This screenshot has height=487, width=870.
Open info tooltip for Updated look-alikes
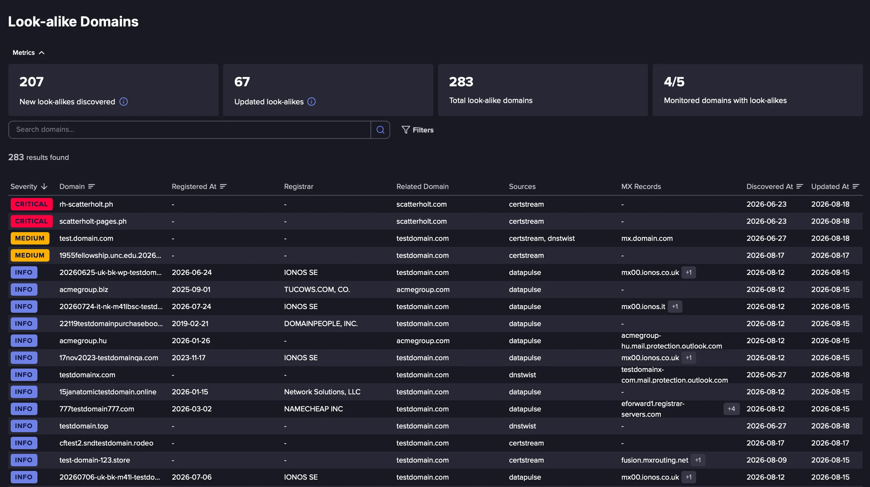coord(311,101)
